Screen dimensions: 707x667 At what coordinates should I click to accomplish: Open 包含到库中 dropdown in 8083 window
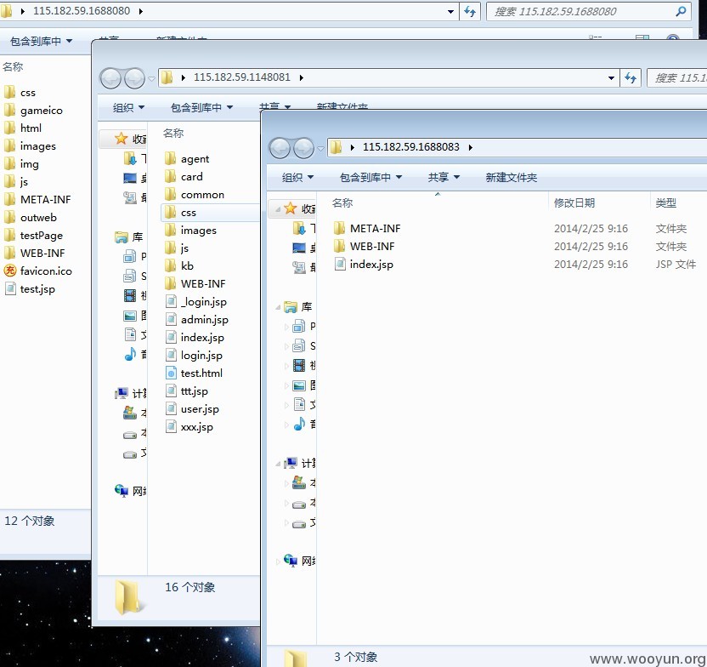[x=370, y=177]
